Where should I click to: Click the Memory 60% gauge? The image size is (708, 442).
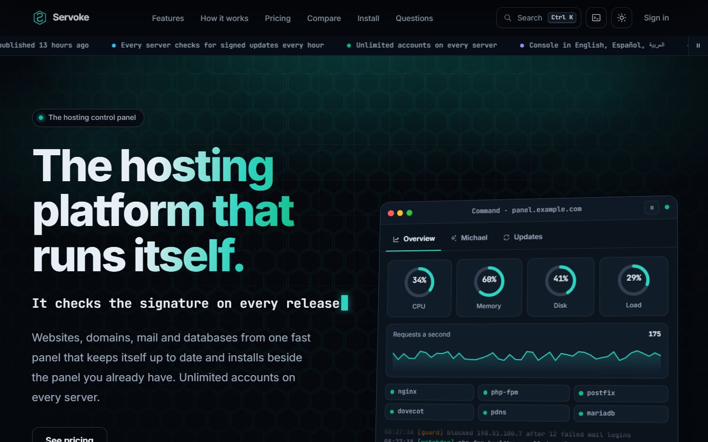coord(489,287)
